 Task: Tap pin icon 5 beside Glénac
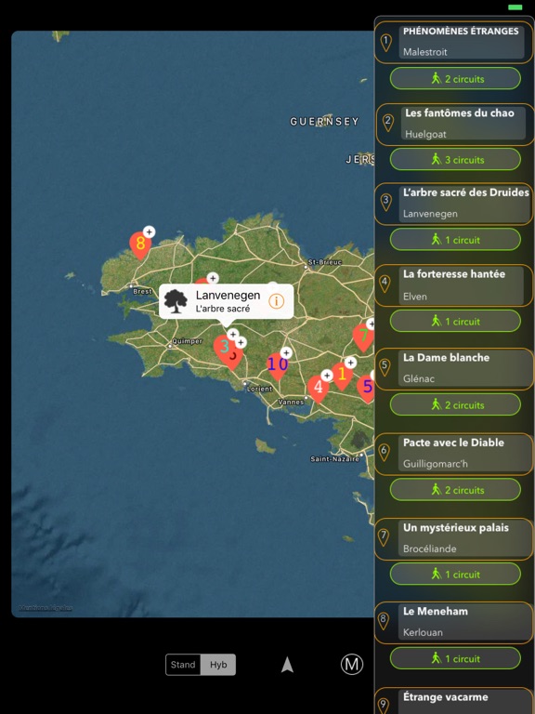coord(385,367)
